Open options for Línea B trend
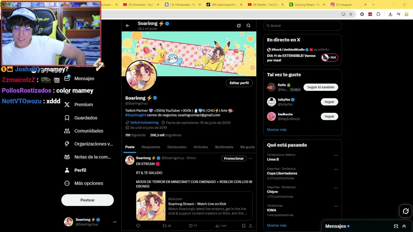 [x=336, y=155]
